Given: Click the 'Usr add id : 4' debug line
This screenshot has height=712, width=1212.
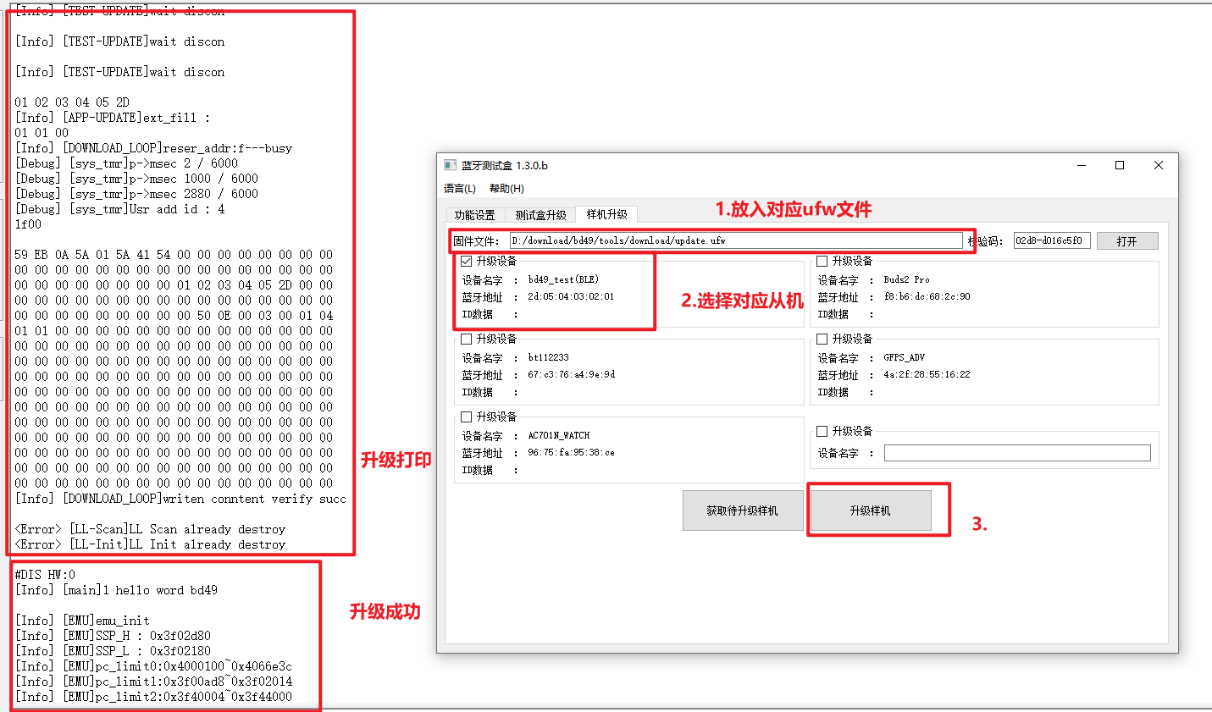Looking at the screenshot, I should [119, 209].
